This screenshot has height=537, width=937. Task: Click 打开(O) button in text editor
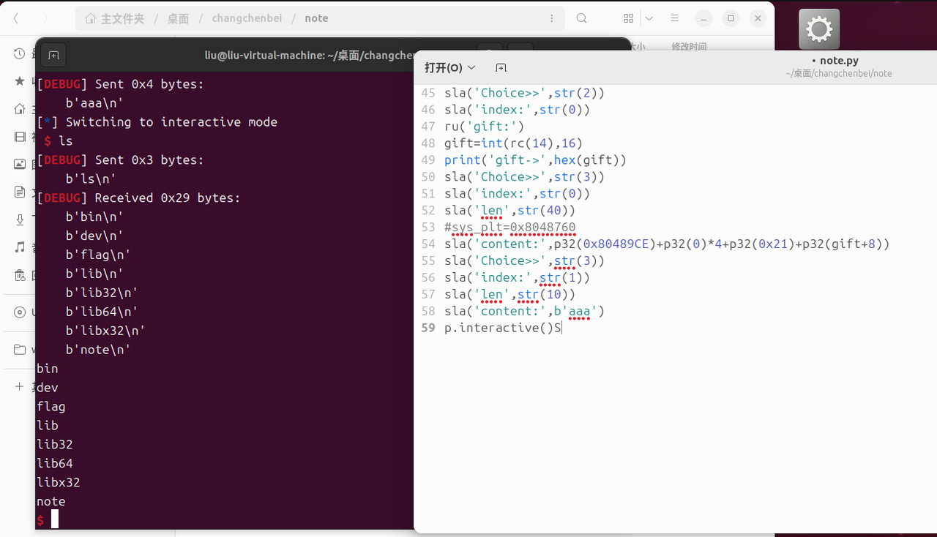click(x=444, y=67)
